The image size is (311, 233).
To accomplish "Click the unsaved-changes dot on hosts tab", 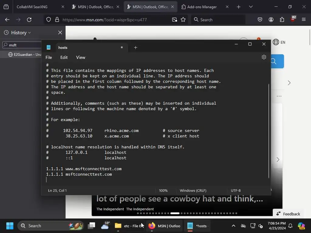I will point(122,47).
